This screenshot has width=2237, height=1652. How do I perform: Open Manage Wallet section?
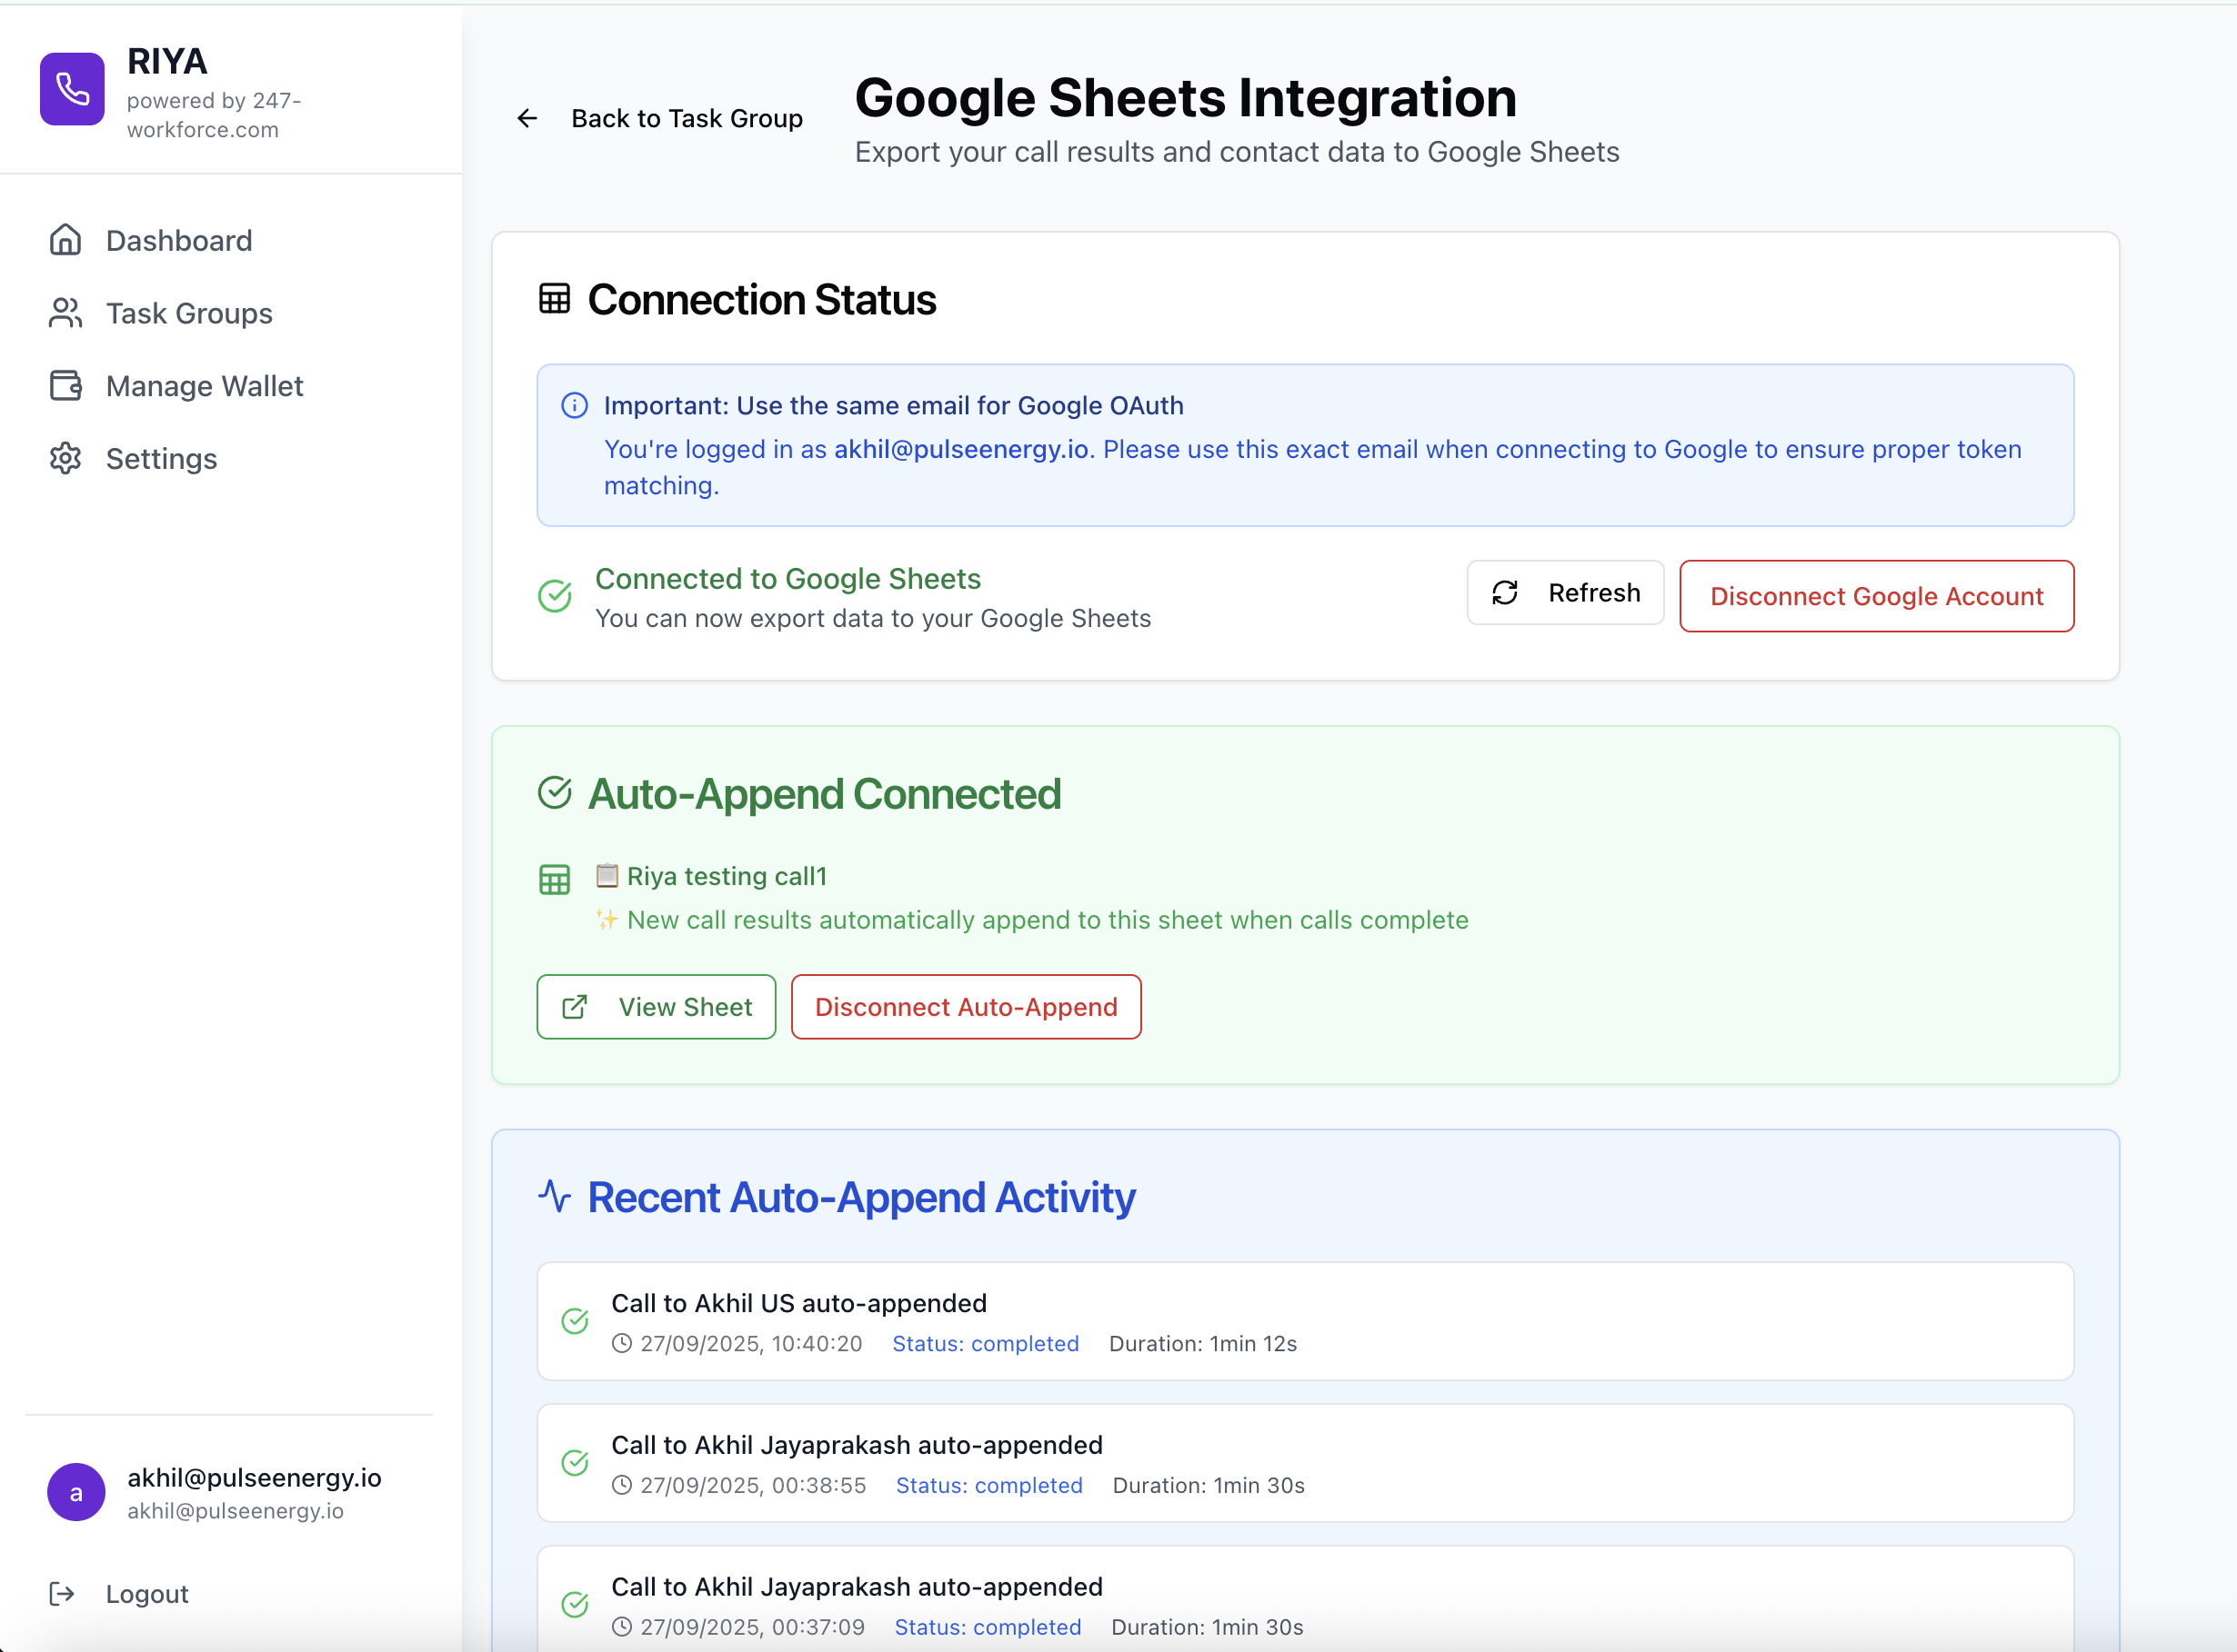click(204, 386)
